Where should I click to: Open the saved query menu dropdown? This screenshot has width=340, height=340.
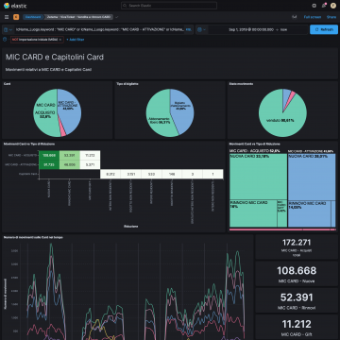click(x=8, y=29)
